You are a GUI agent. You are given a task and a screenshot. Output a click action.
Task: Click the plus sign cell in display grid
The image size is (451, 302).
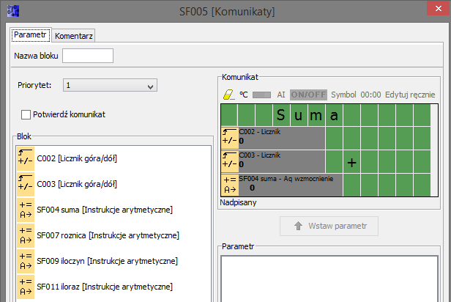[x=351, y=163]
